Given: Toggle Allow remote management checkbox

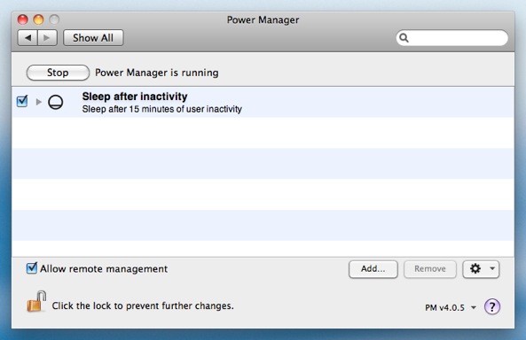Looking at the screenshot, I should pos(32,268).
